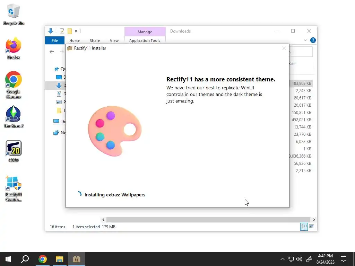Image resolution: width=355 pixels, height=266 pixels.
Task: Switch to Chrome in the taskbar
Action: coord(43,259)
